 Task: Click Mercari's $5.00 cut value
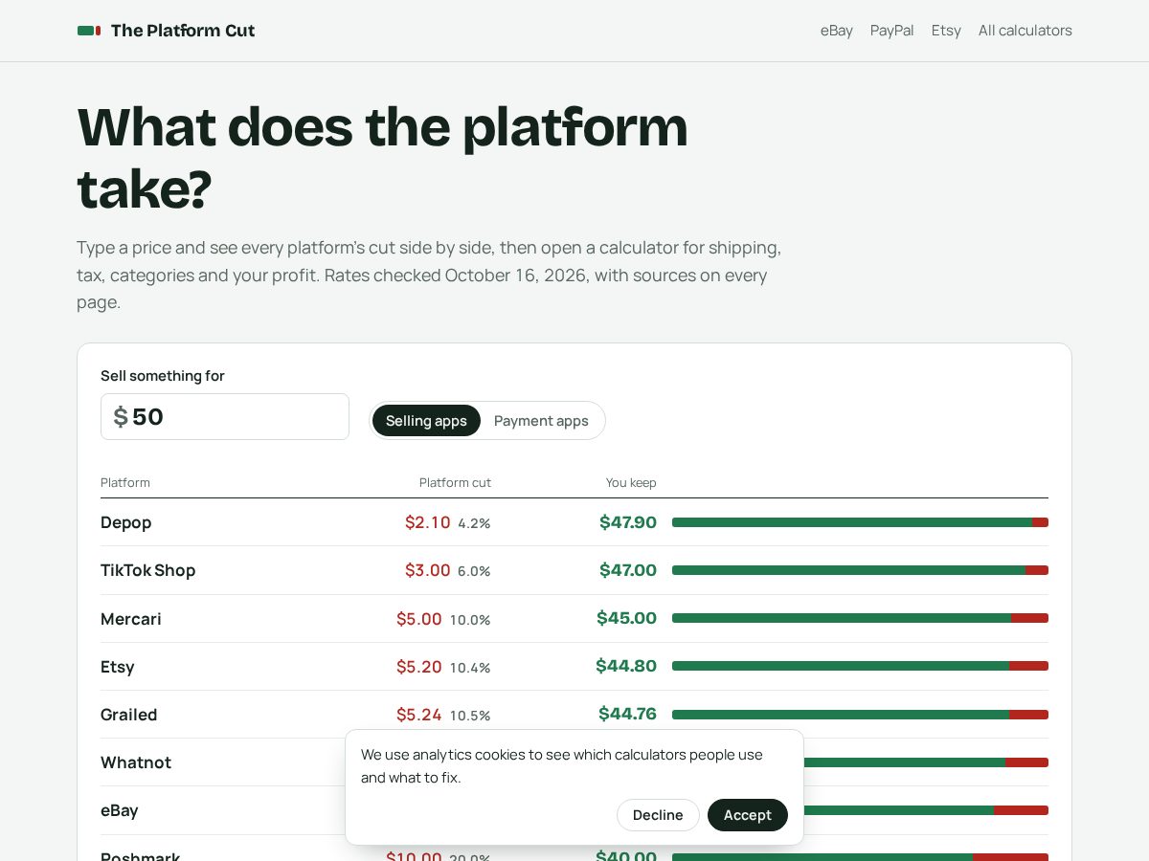click(419, 619)
